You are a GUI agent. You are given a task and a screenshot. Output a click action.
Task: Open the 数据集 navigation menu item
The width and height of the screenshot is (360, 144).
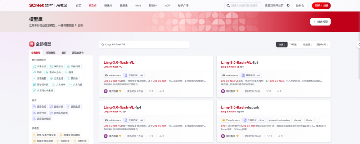(x=123, y=5)
